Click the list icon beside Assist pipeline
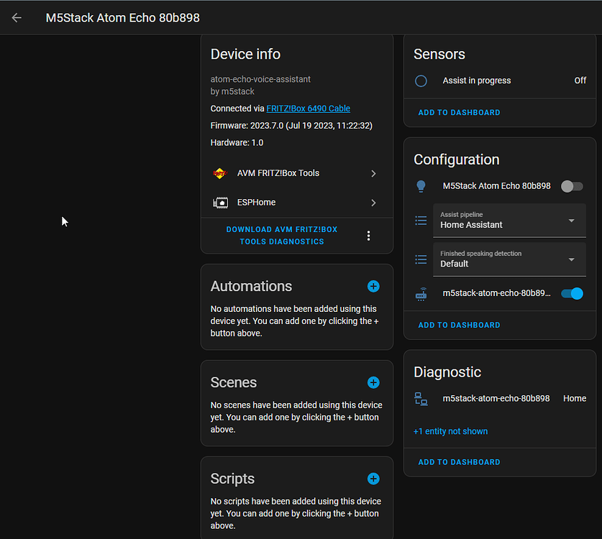 point(421,220)
